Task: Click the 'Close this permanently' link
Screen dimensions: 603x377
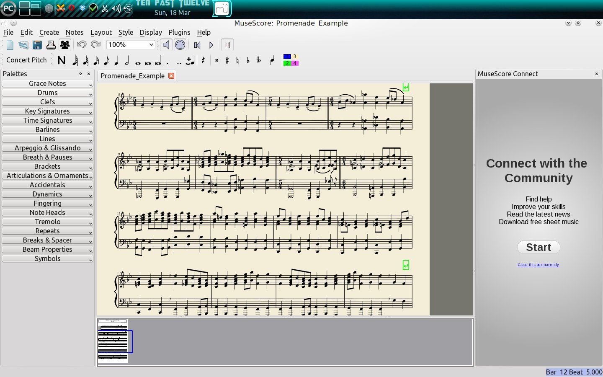Action: 539,265
